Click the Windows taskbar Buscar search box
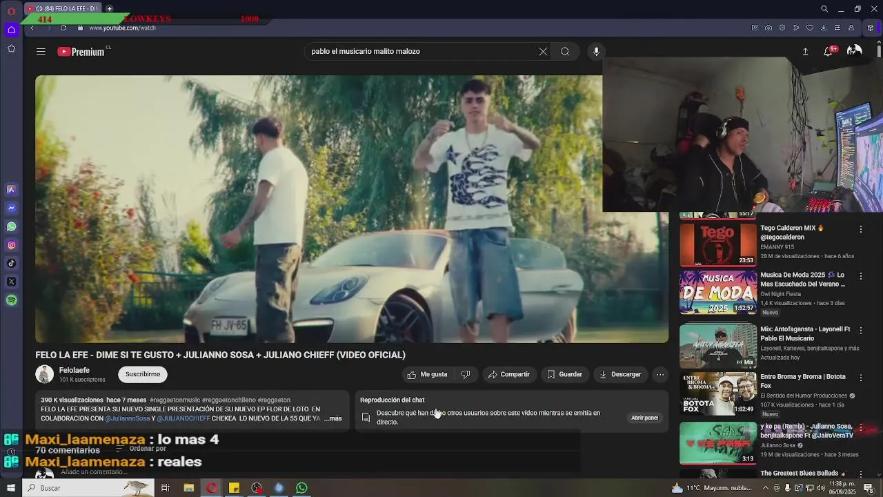The image size is (883, 497). (x=88, y=488)
